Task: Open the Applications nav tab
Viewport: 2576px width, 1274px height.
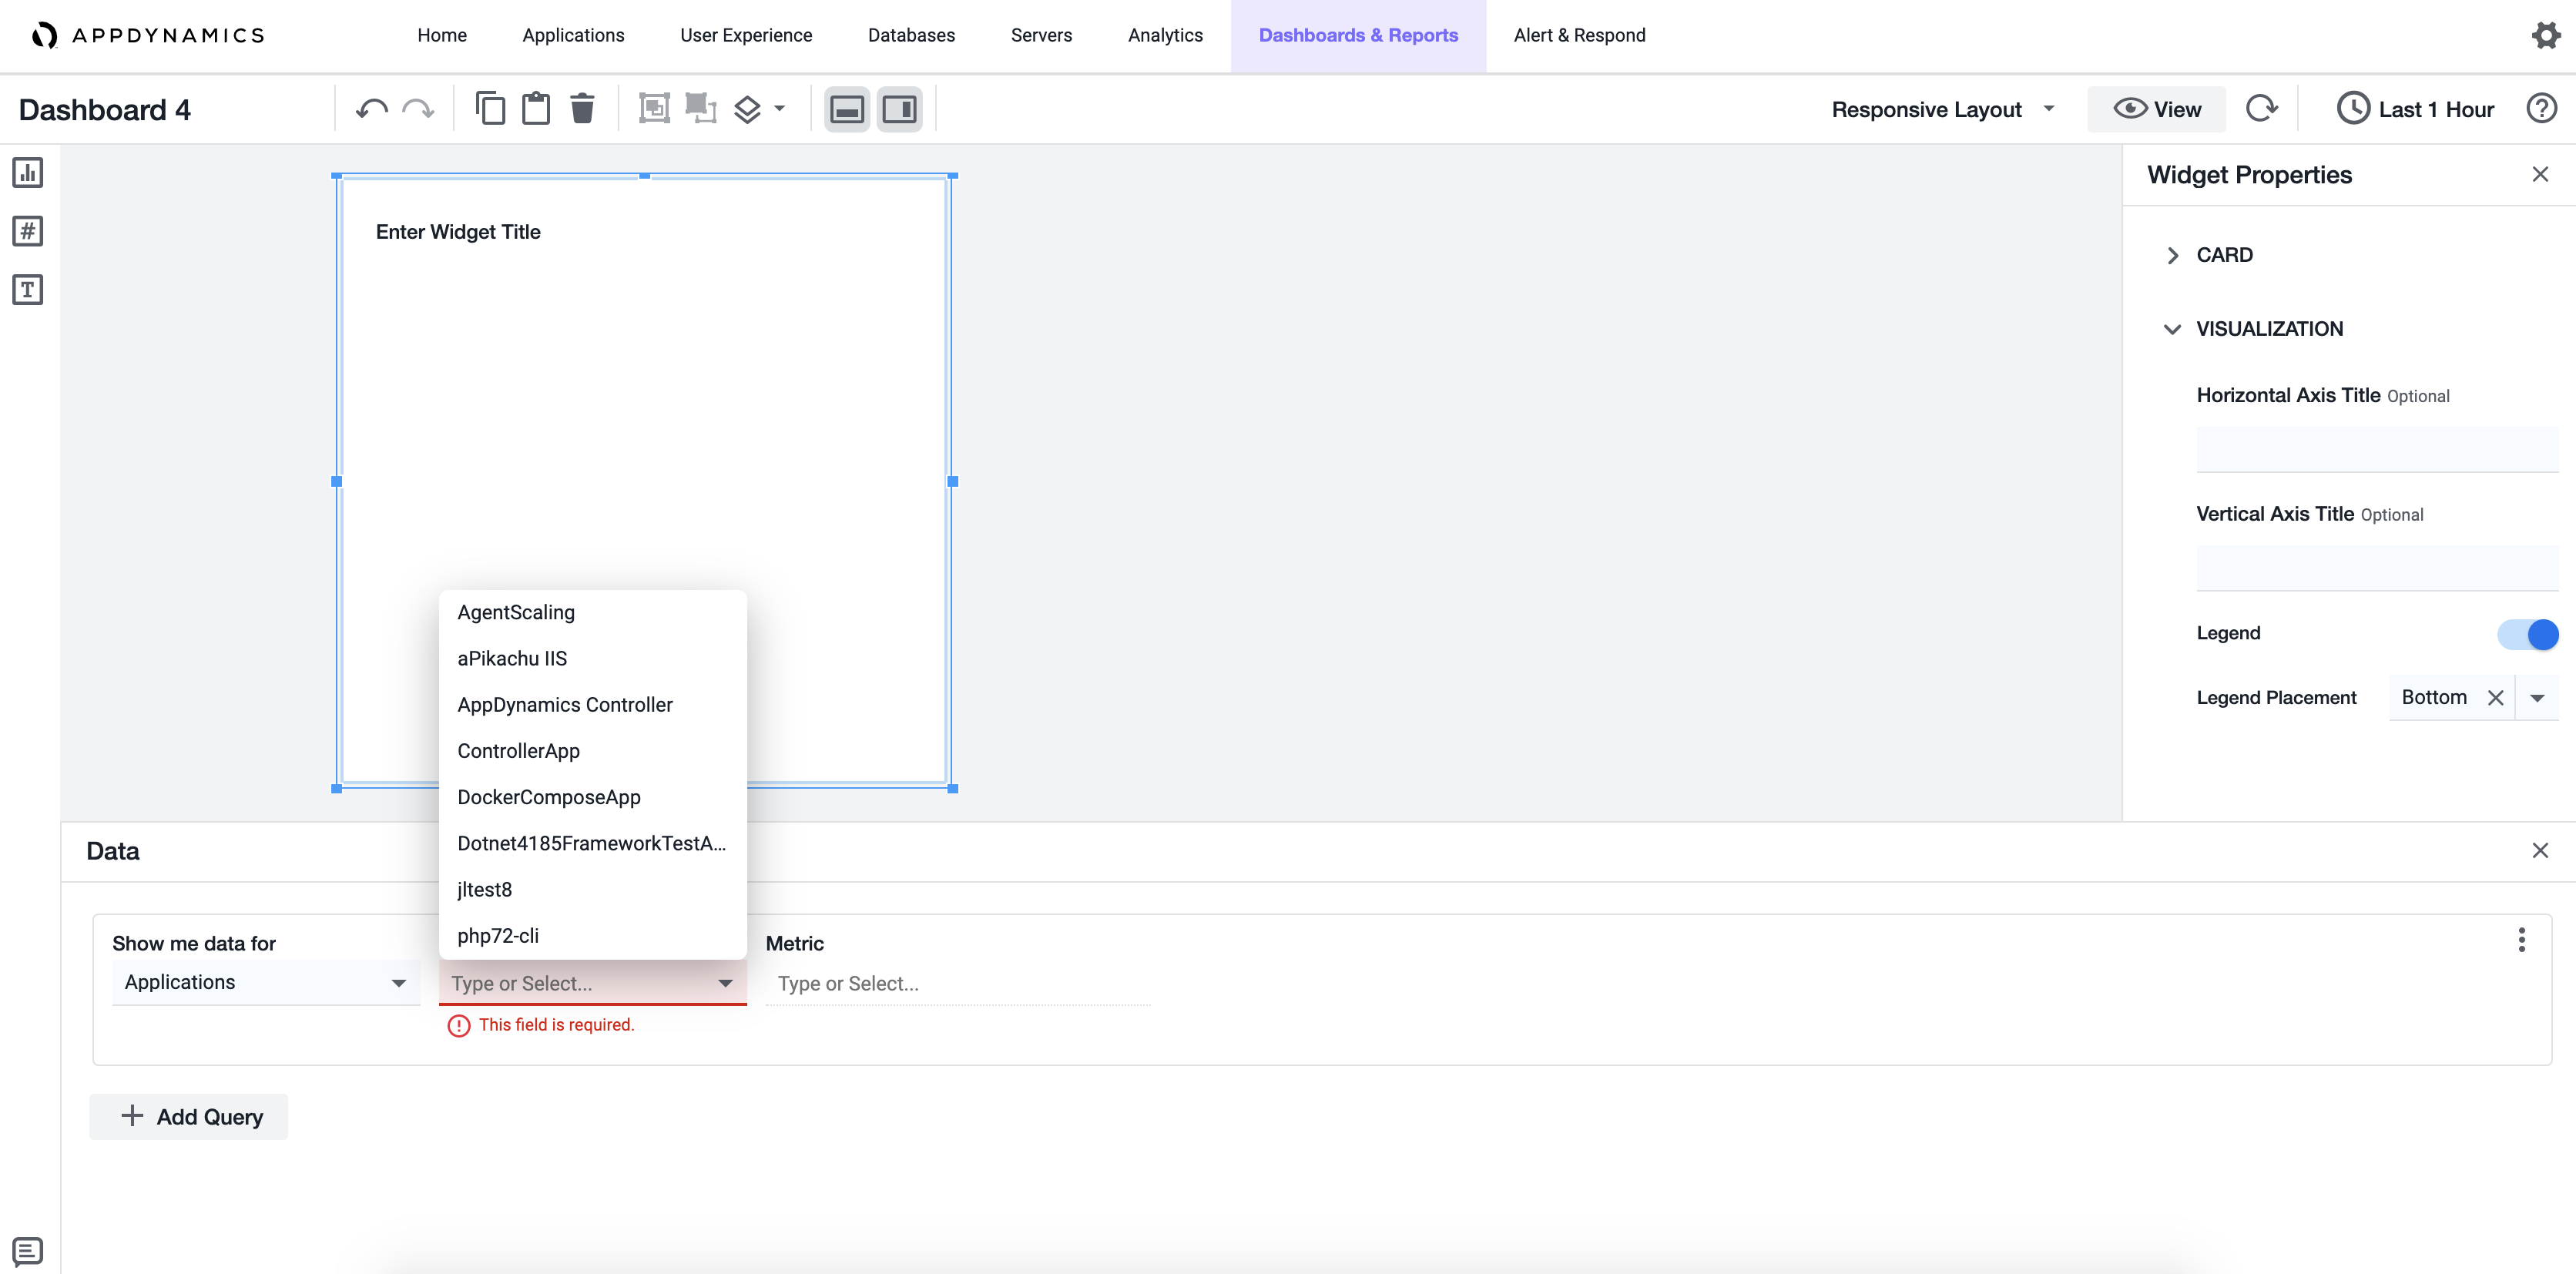Action: tap(573, 35)
